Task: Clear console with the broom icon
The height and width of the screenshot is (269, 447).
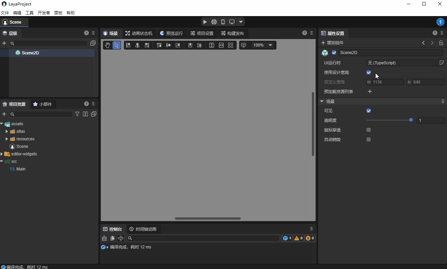Action: click(x=104, y=238)
